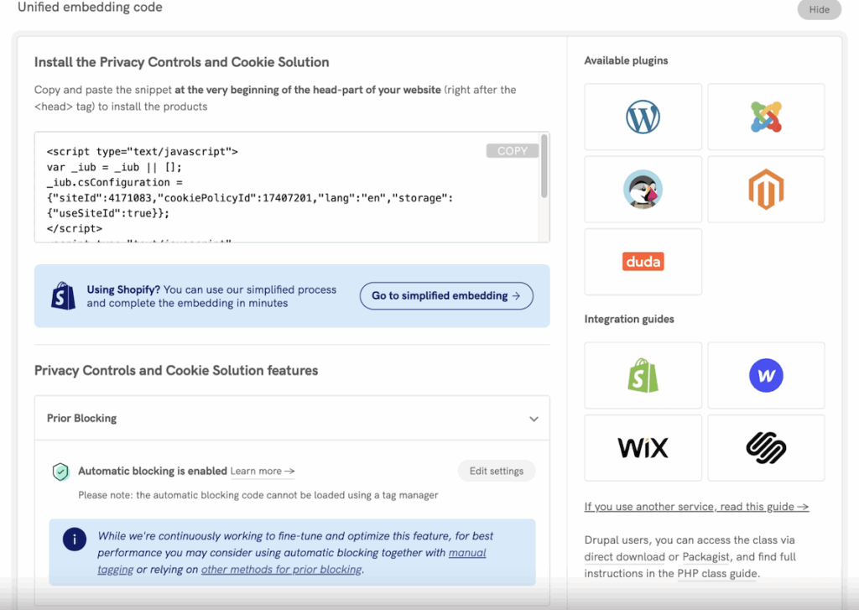Open the manual tagging link
Image resolution: width=859 pixels, height=610 pixels.
click(467, 553)
